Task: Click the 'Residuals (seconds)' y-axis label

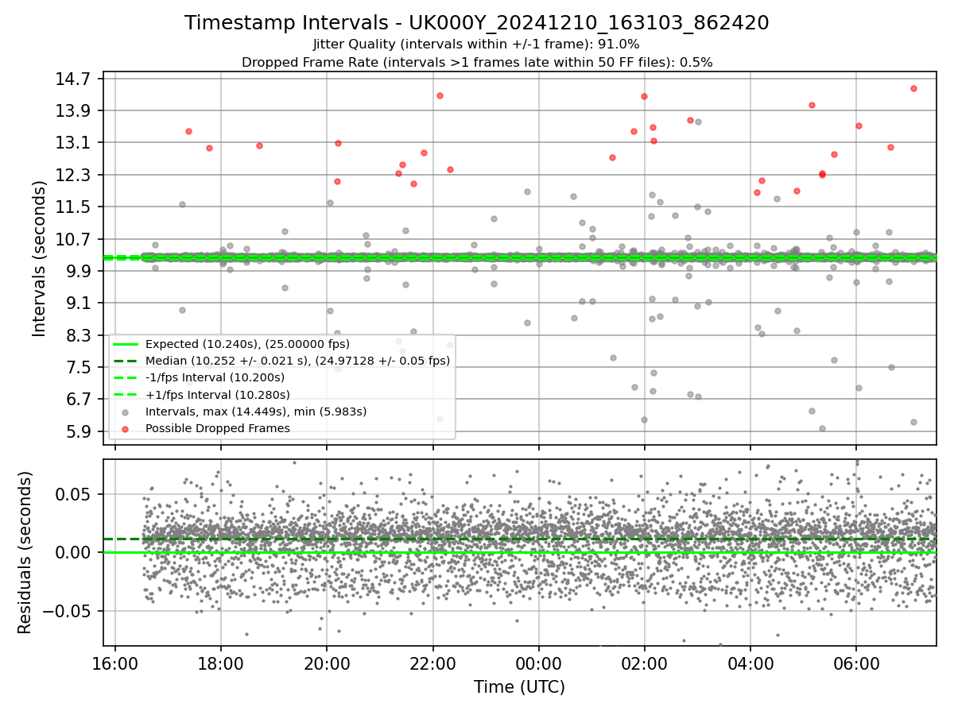Action: coord(25,552)
